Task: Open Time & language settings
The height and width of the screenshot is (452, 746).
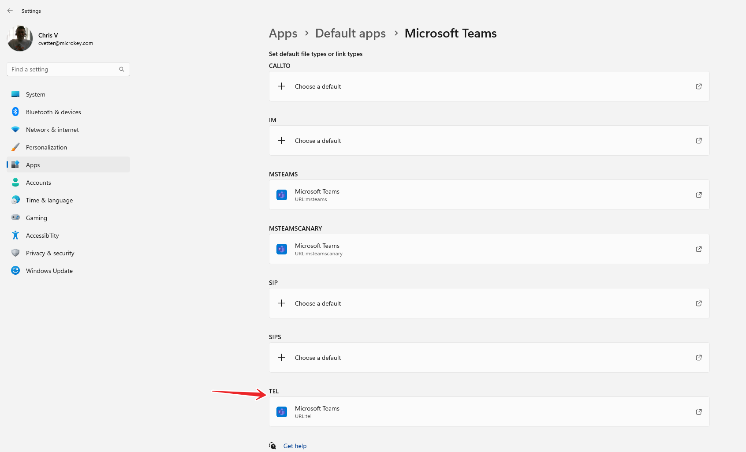Action: (68, 200)
